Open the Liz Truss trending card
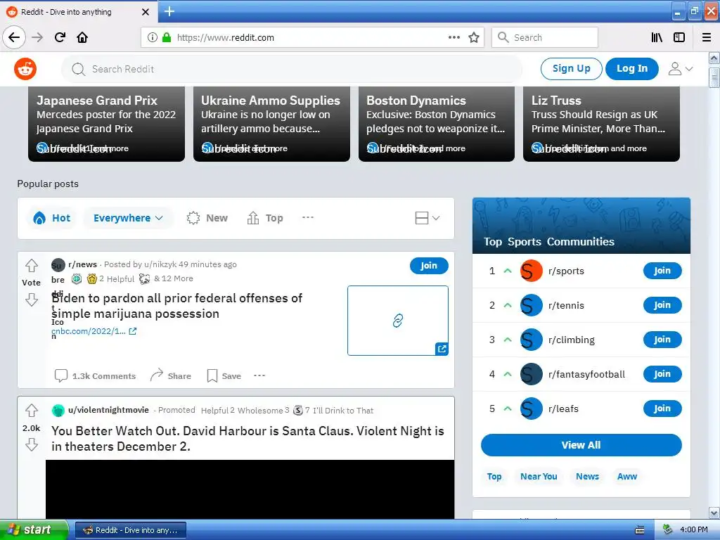Image resolution: width=720 pixels, height=540 pixels. 602,124
